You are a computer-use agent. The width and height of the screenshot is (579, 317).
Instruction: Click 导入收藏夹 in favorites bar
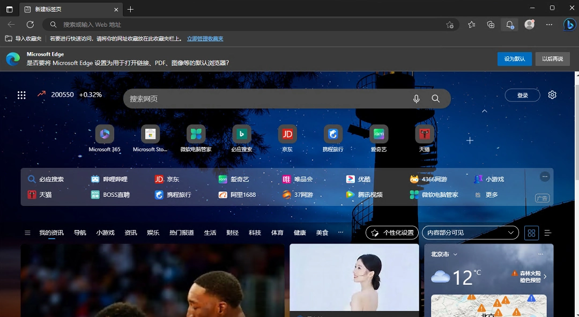pyautogui.click(x=23, y=39)
